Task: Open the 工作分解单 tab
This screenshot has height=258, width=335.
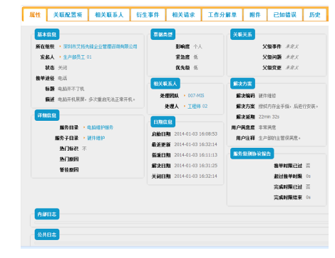Action: tap(222, 15)
